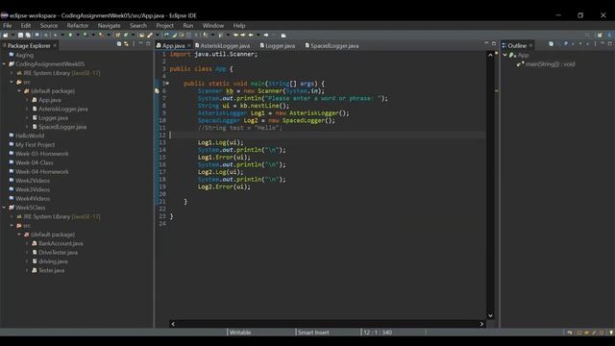Click the External Tools run icon
The height and width of the screenshot is (346, 615).
pyautogui.click(x=101, y=35)
